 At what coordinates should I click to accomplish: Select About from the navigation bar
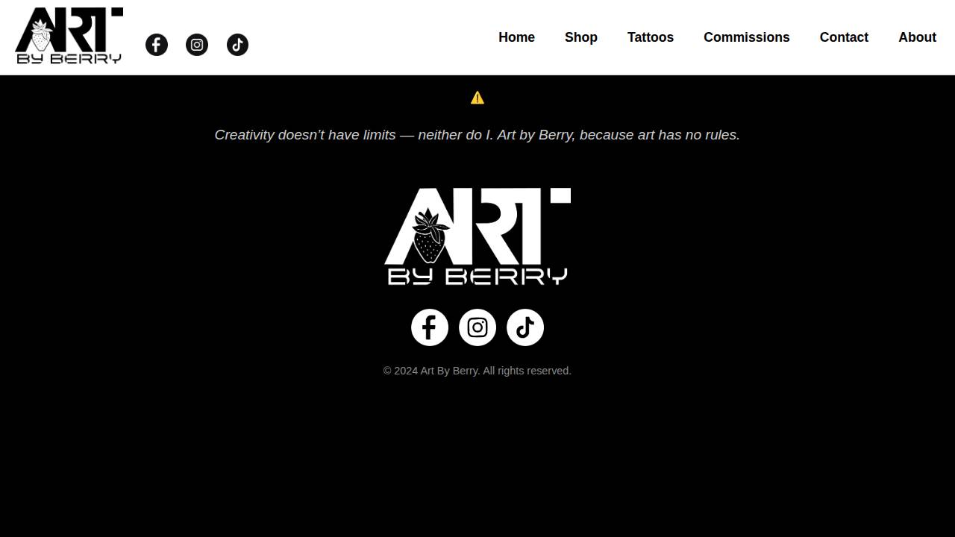917,37
